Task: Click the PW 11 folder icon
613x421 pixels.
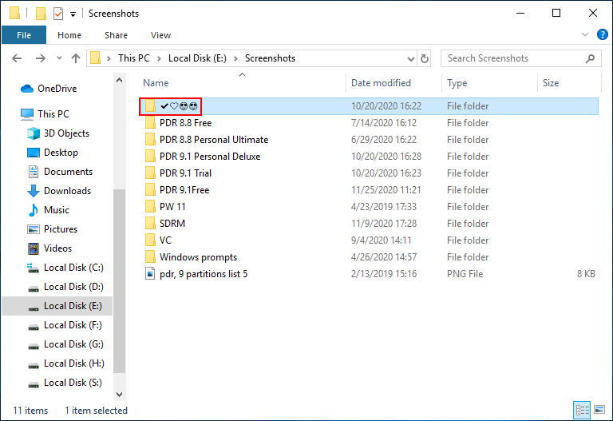Action: pos(150,207)
